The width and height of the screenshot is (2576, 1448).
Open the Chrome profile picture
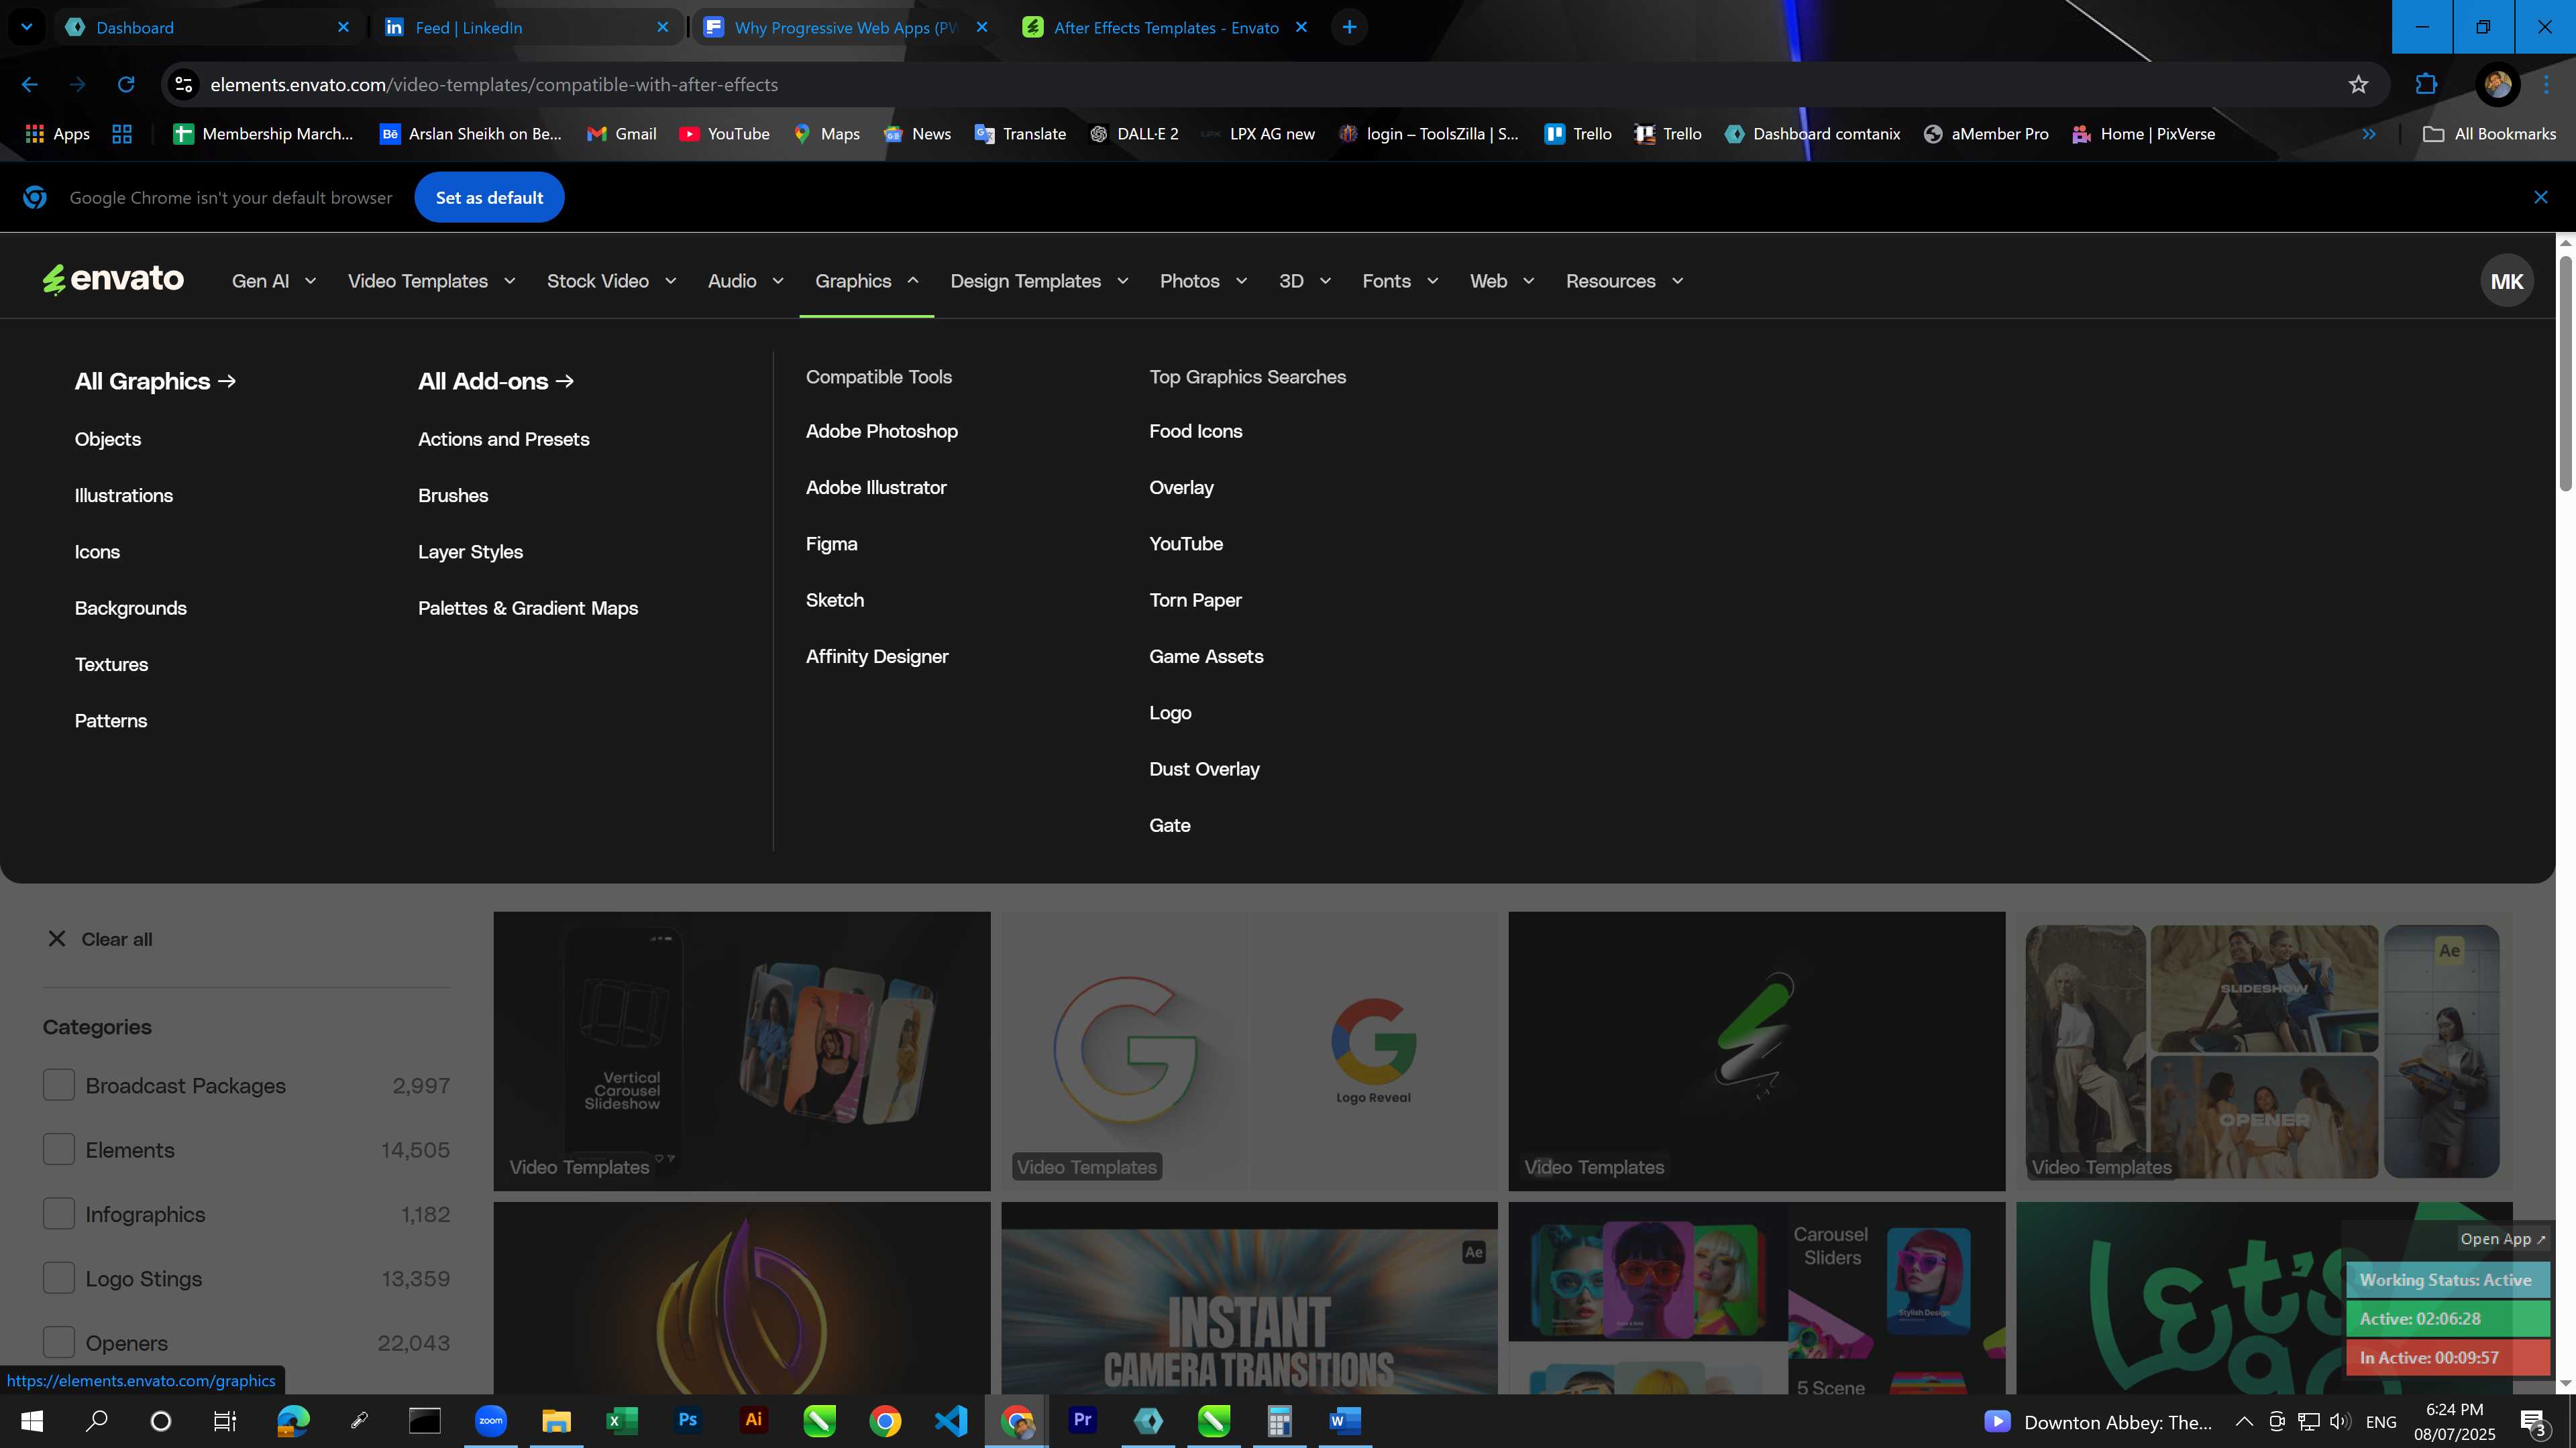(x=2497, y=85)
